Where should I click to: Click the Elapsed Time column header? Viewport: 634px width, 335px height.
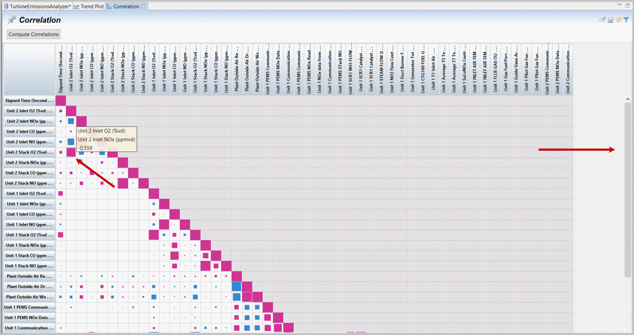point(61,69)
